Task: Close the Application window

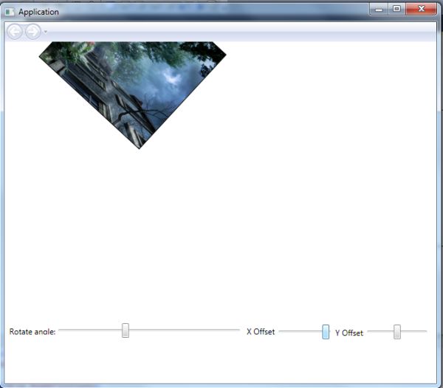Action: coord(422,9)
